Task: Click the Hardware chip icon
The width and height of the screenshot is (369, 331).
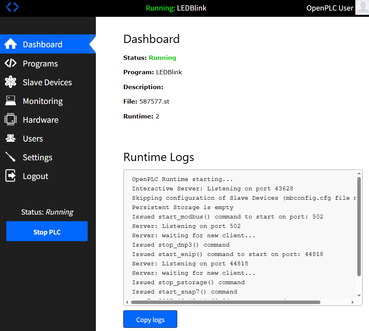Action: pos(11,120)
